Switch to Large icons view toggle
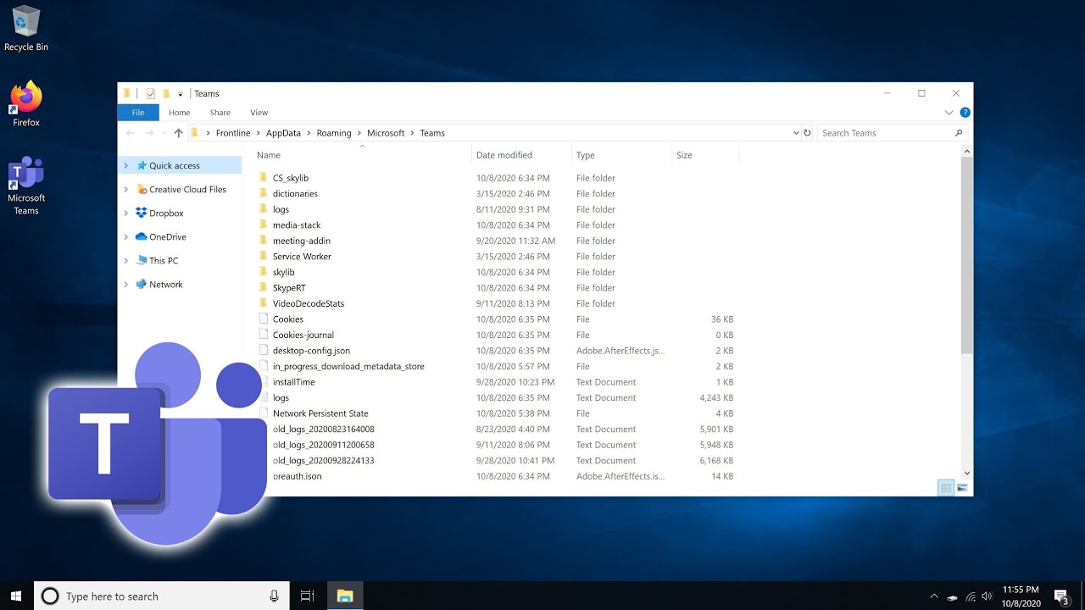 tap(962, 488)
